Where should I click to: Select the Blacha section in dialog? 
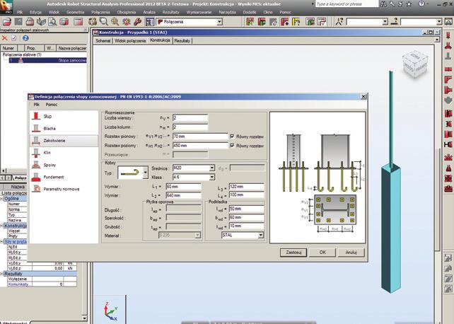coord(64,128)
